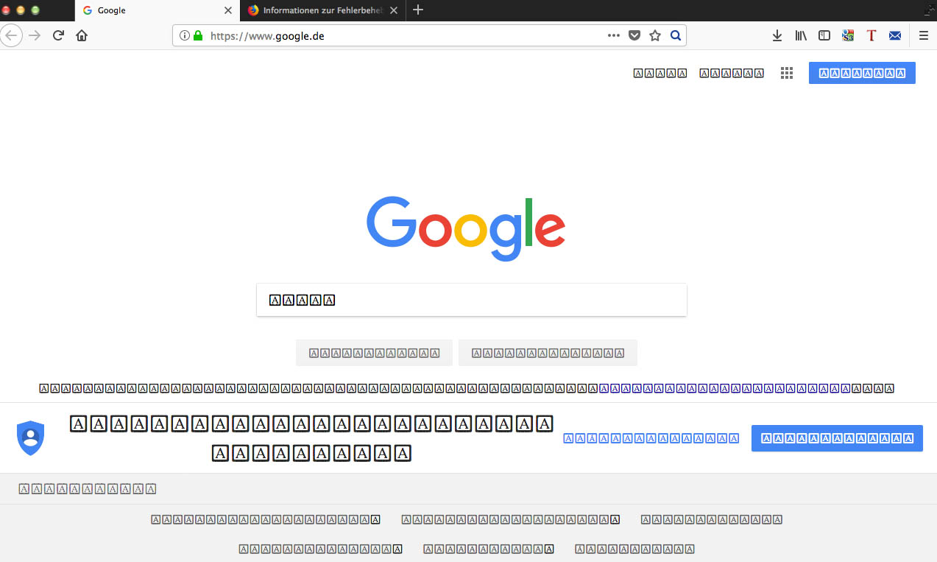Click the blue sign-in button beside apps grid
Screen dimensions: 937x562
862,73
